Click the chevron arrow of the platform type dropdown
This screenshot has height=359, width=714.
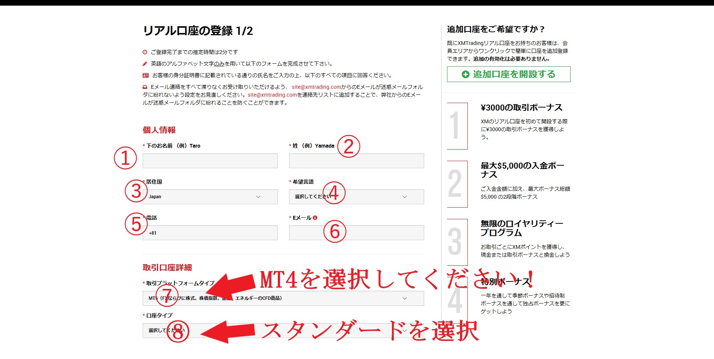[405, 298]
